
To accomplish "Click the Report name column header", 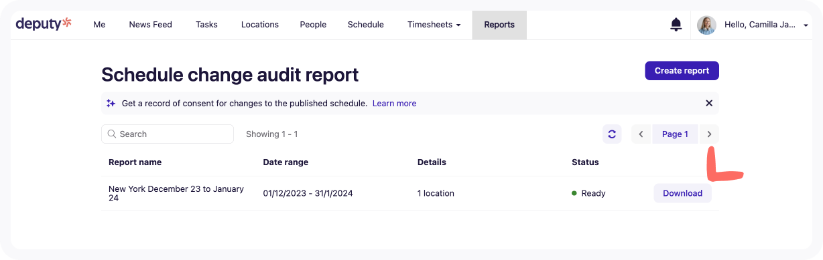I will pyautogui.click(x=135, y=162).
